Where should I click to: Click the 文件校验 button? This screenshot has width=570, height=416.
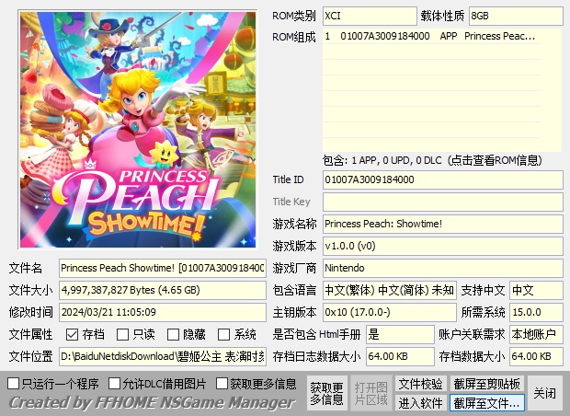click(x=420, y=384)
